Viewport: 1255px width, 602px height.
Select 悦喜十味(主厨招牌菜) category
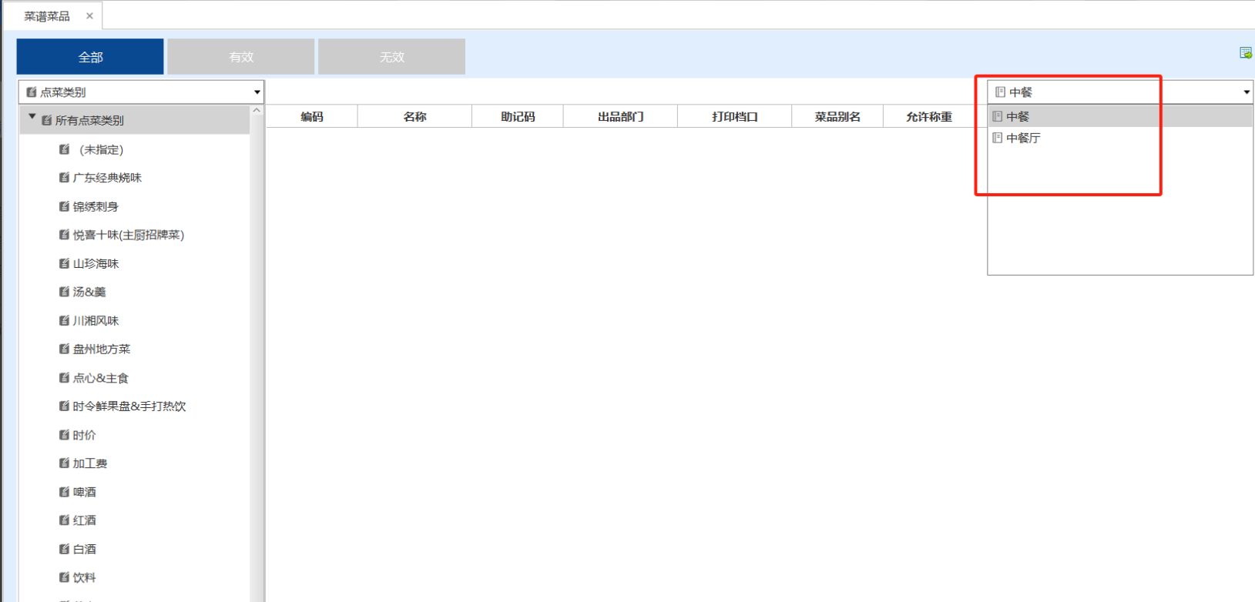click(128, 235)
